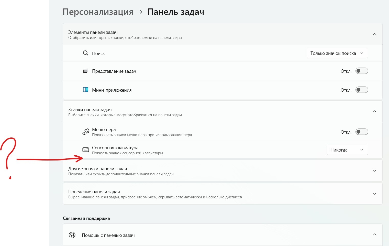The width and height of the screenshot is (389, 246).
Task: Turn on the Представление задач switch
Action: [x=362, y=71]
